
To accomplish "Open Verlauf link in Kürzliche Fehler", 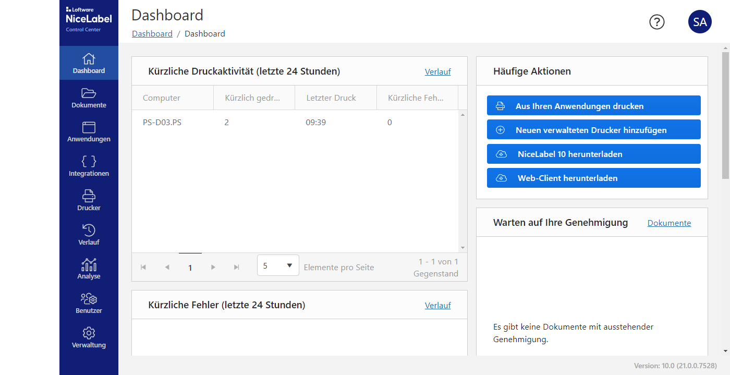I will point(437,305).
